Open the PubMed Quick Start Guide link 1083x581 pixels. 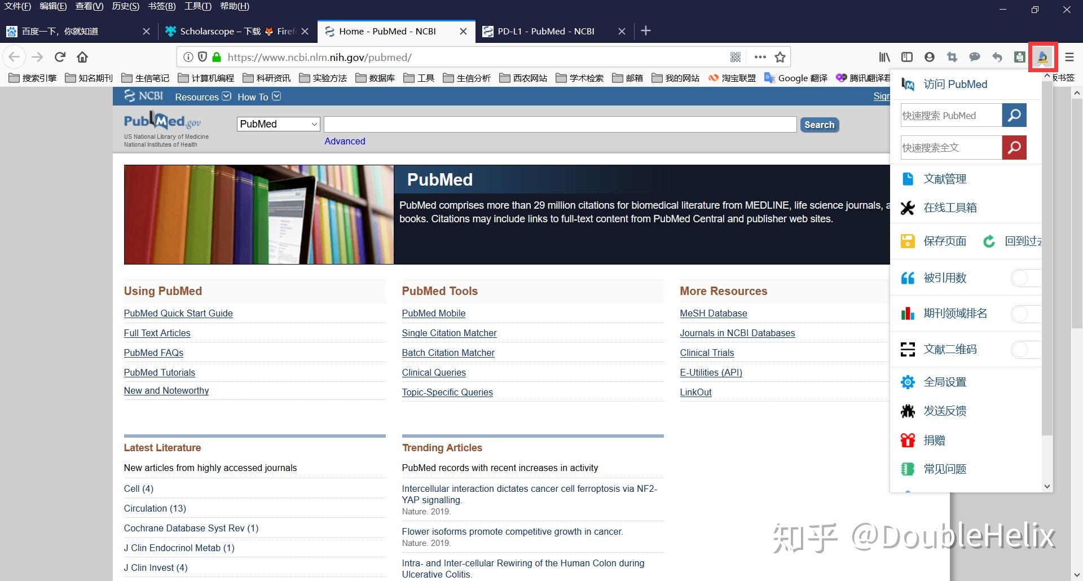pos(178,313)
